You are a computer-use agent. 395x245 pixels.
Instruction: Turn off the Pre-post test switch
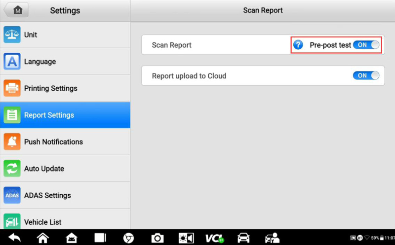(366, 45)
